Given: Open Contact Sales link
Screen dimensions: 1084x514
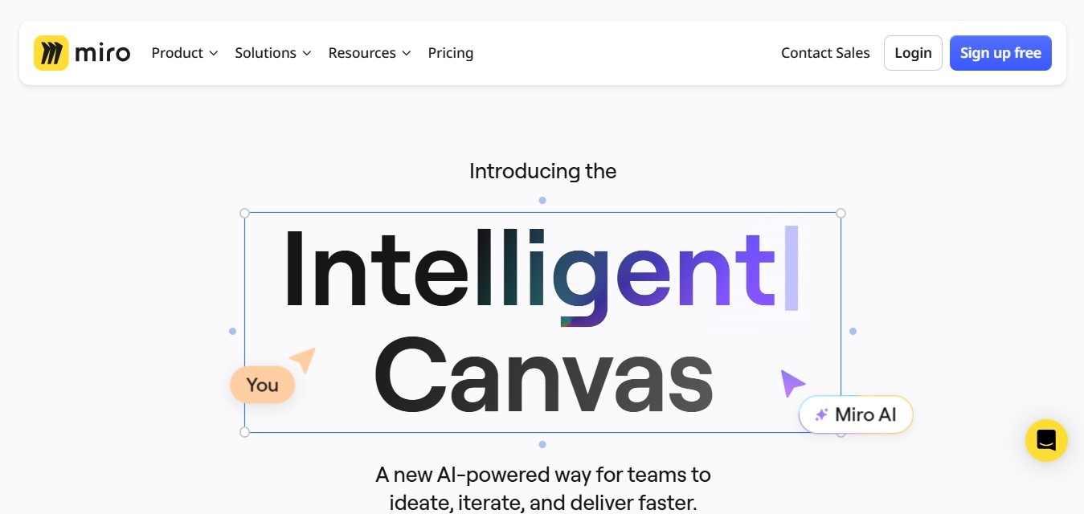Looking at the screenshot, I should tap(825, 53).
